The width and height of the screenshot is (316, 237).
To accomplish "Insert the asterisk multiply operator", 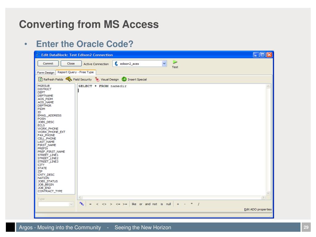I will pyautogui.click(x=192, y=204).
